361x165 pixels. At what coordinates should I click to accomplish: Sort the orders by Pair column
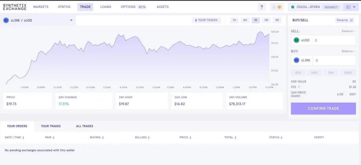[53, 137]
